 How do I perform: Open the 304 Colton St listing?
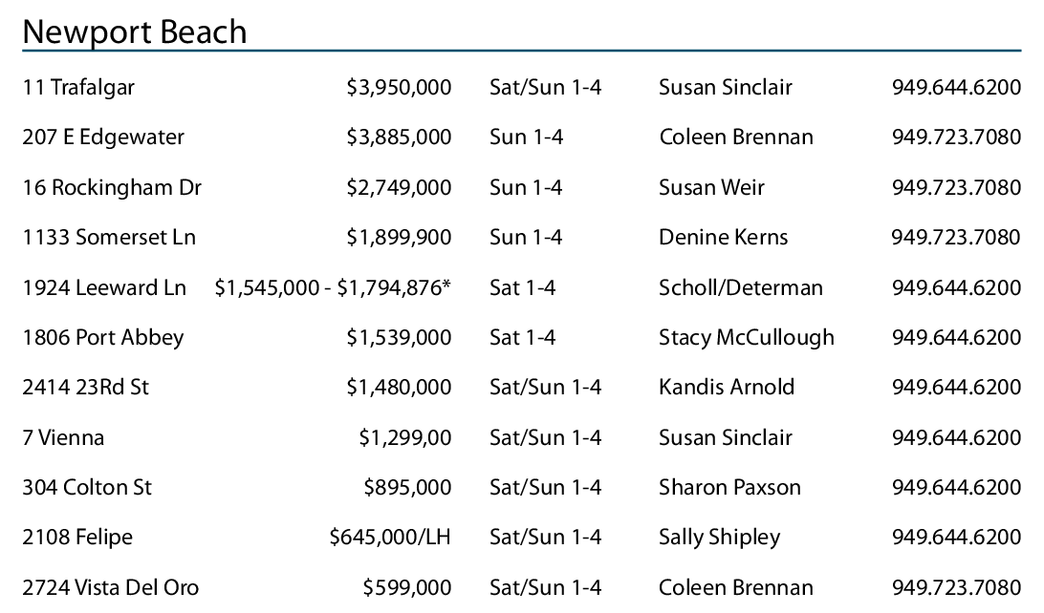pyautogui.click(x=87, y=488)
